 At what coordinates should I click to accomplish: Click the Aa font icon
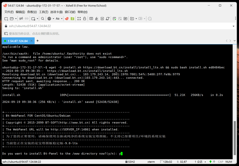(x=58, y=19)
